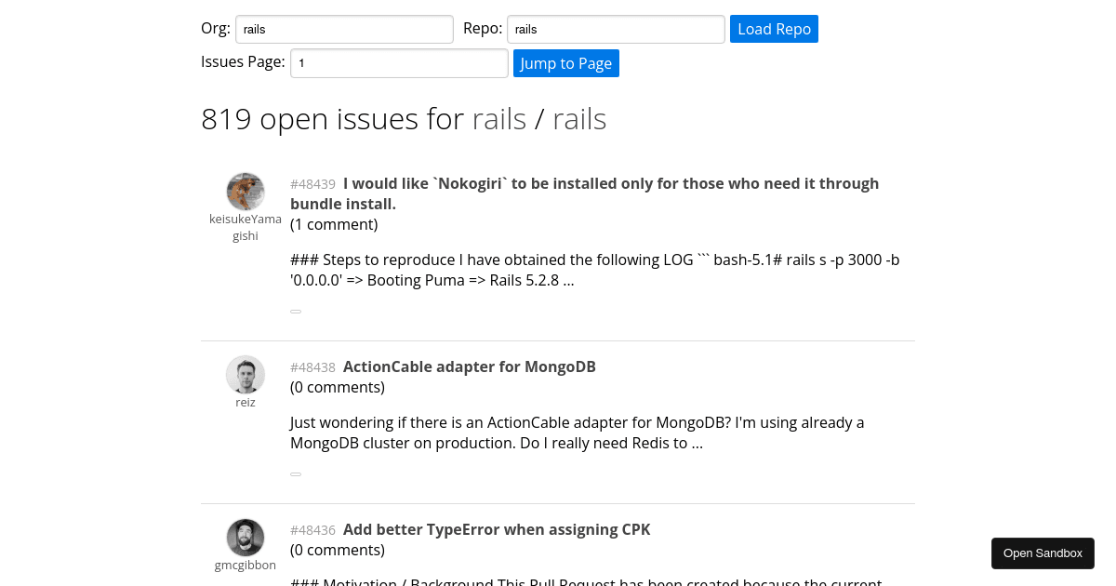This screenshot has height=586, width=1116.
Task: Select the Repo text input
Action: (x=615, y=29)
